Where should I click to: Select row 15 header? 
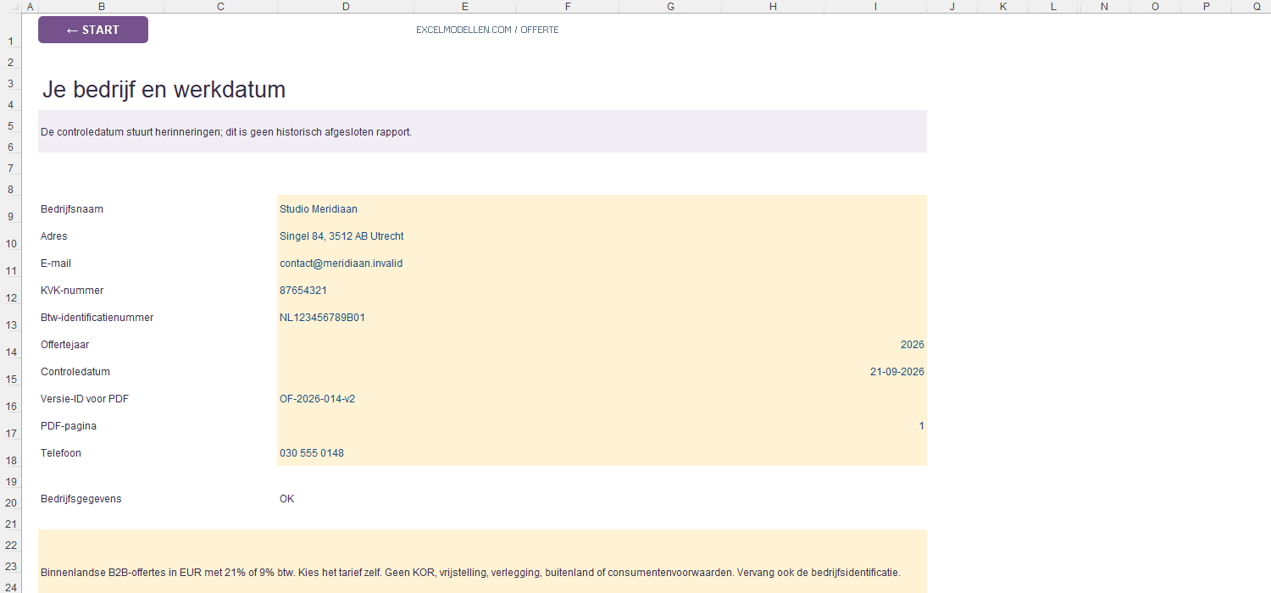tap(11, 372)
